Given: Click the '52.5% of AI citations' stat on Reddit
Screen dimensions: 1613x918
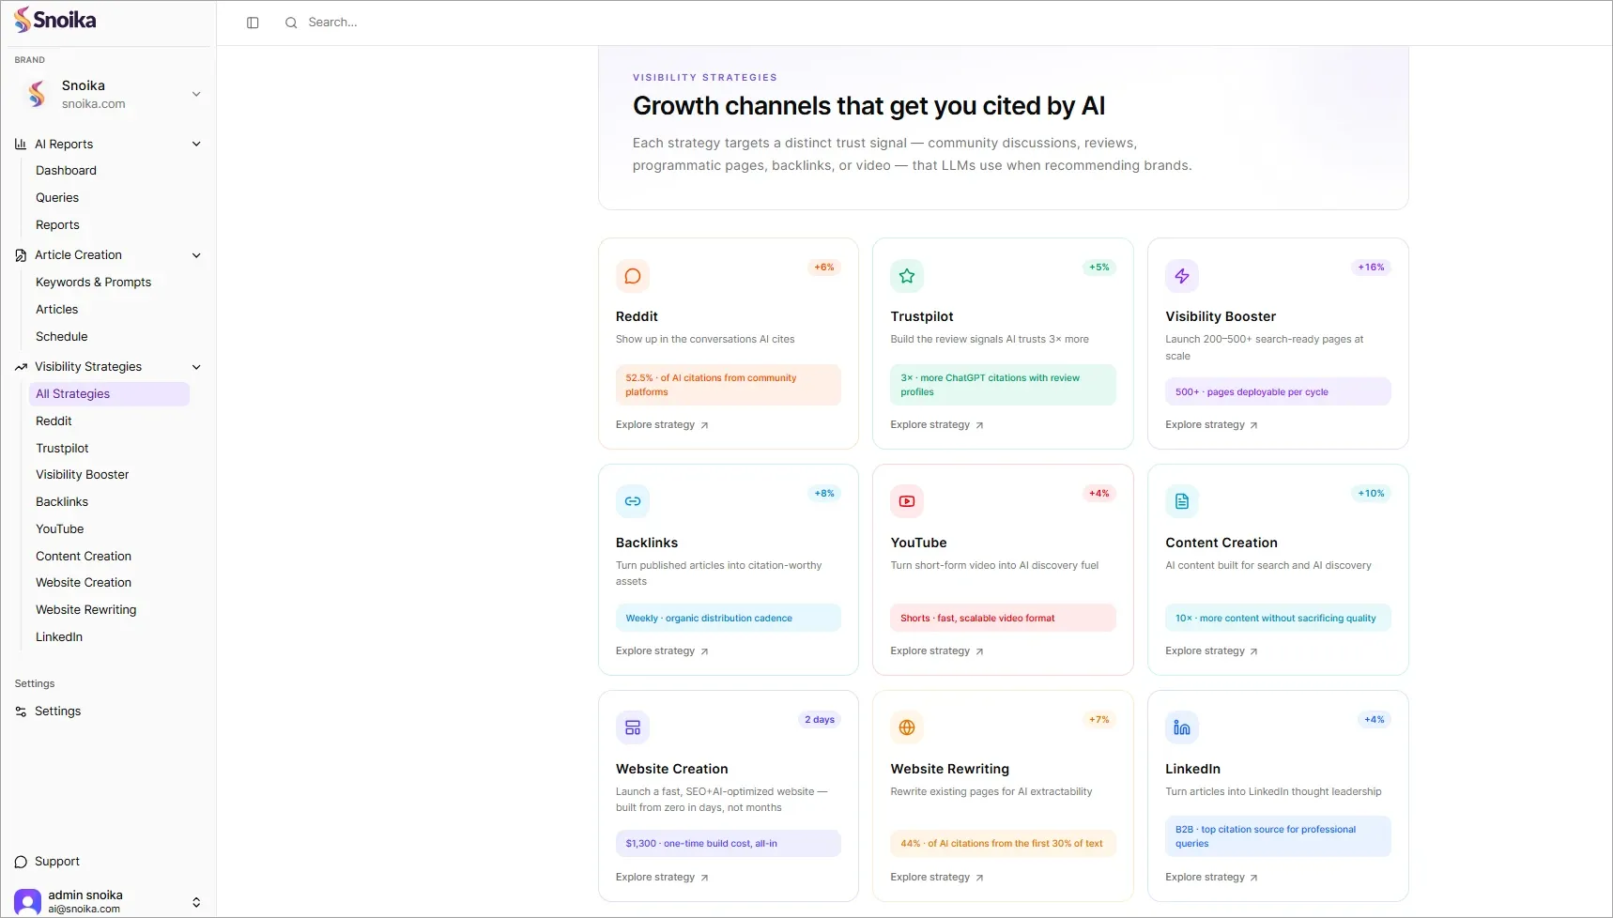Looking at the screenshot, I should tap(729, 385).
